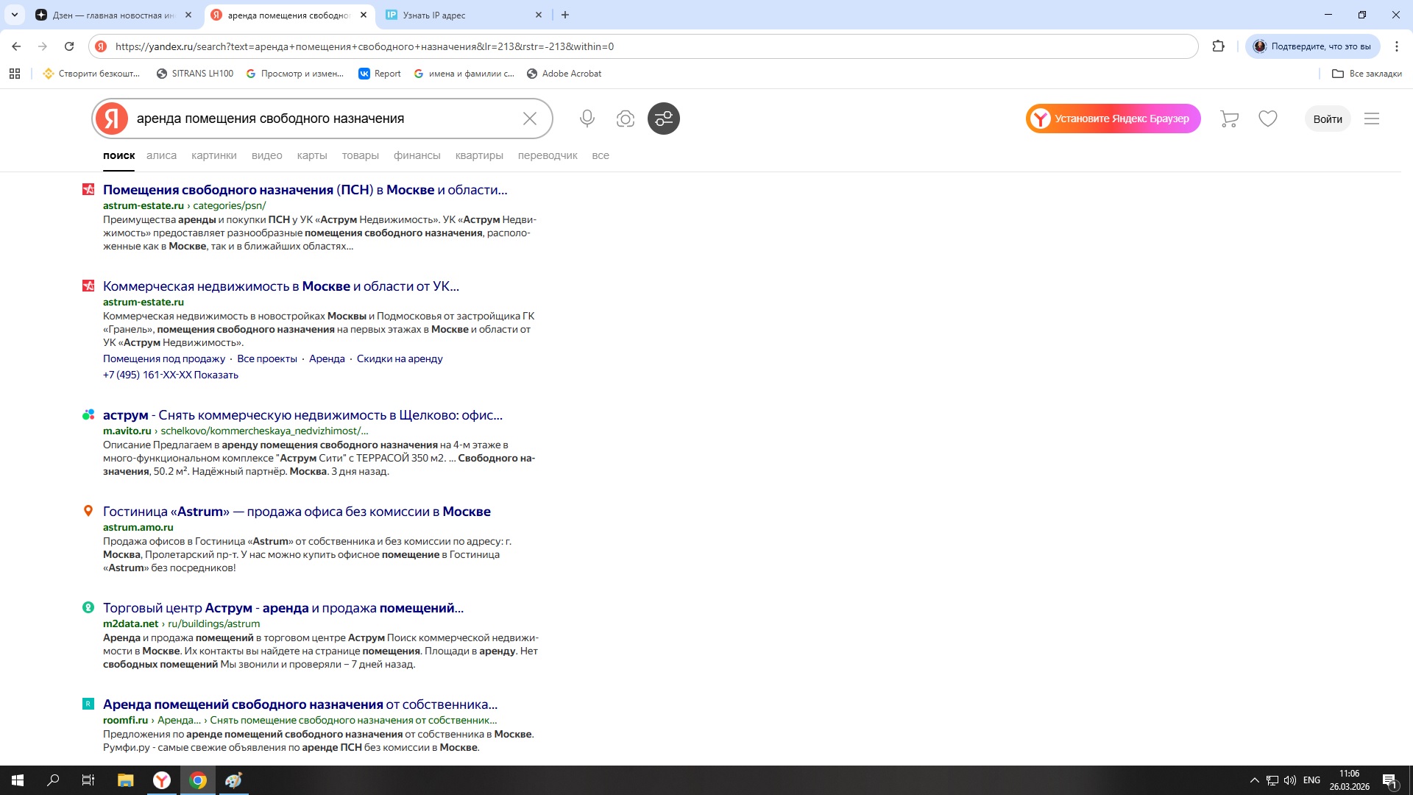Click Войти login button
1413x795 pixels.
(1327, 119)
